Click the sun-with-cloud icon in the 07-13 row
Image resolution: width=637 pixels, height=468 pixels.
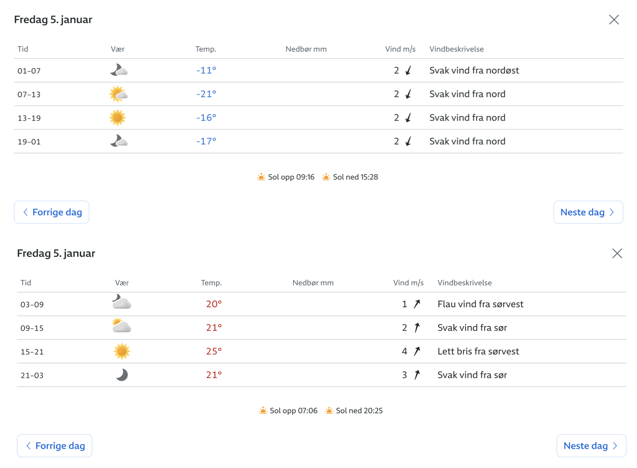click(x=118, y=94)
